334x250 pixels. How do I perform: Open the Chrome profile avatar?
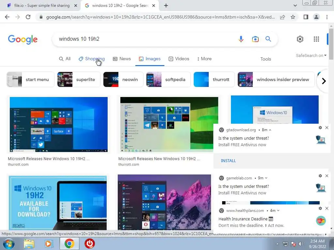pyautogui.click(x=316, y=17)
